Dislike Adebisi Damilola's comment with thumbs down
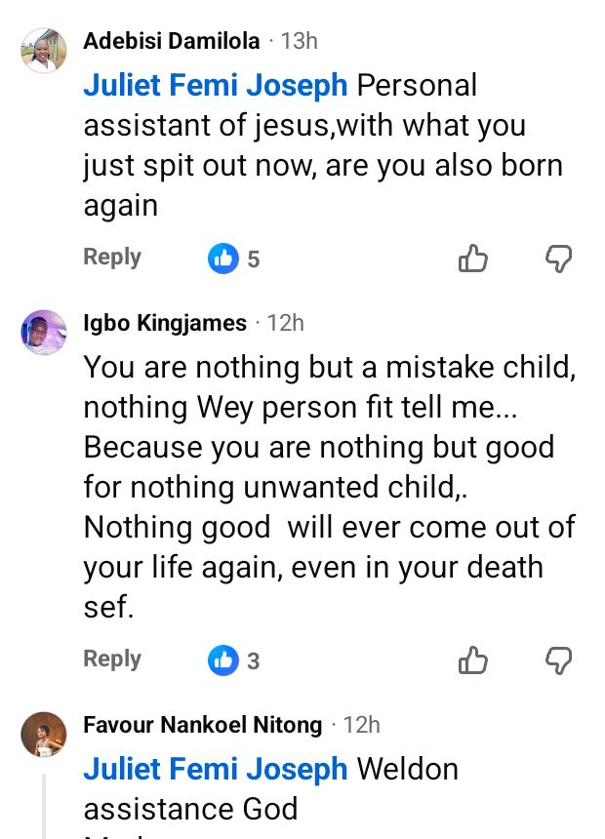This screenshot has width=605, height=839. 558,259
